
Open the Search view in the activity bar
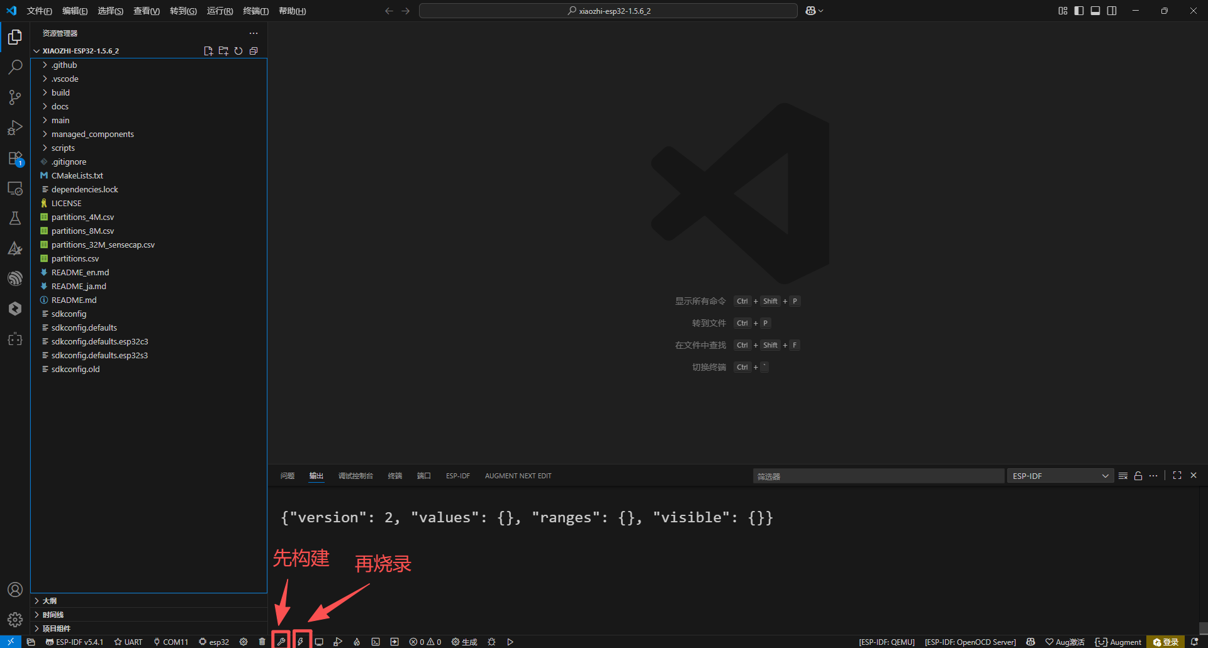(15, 67)
